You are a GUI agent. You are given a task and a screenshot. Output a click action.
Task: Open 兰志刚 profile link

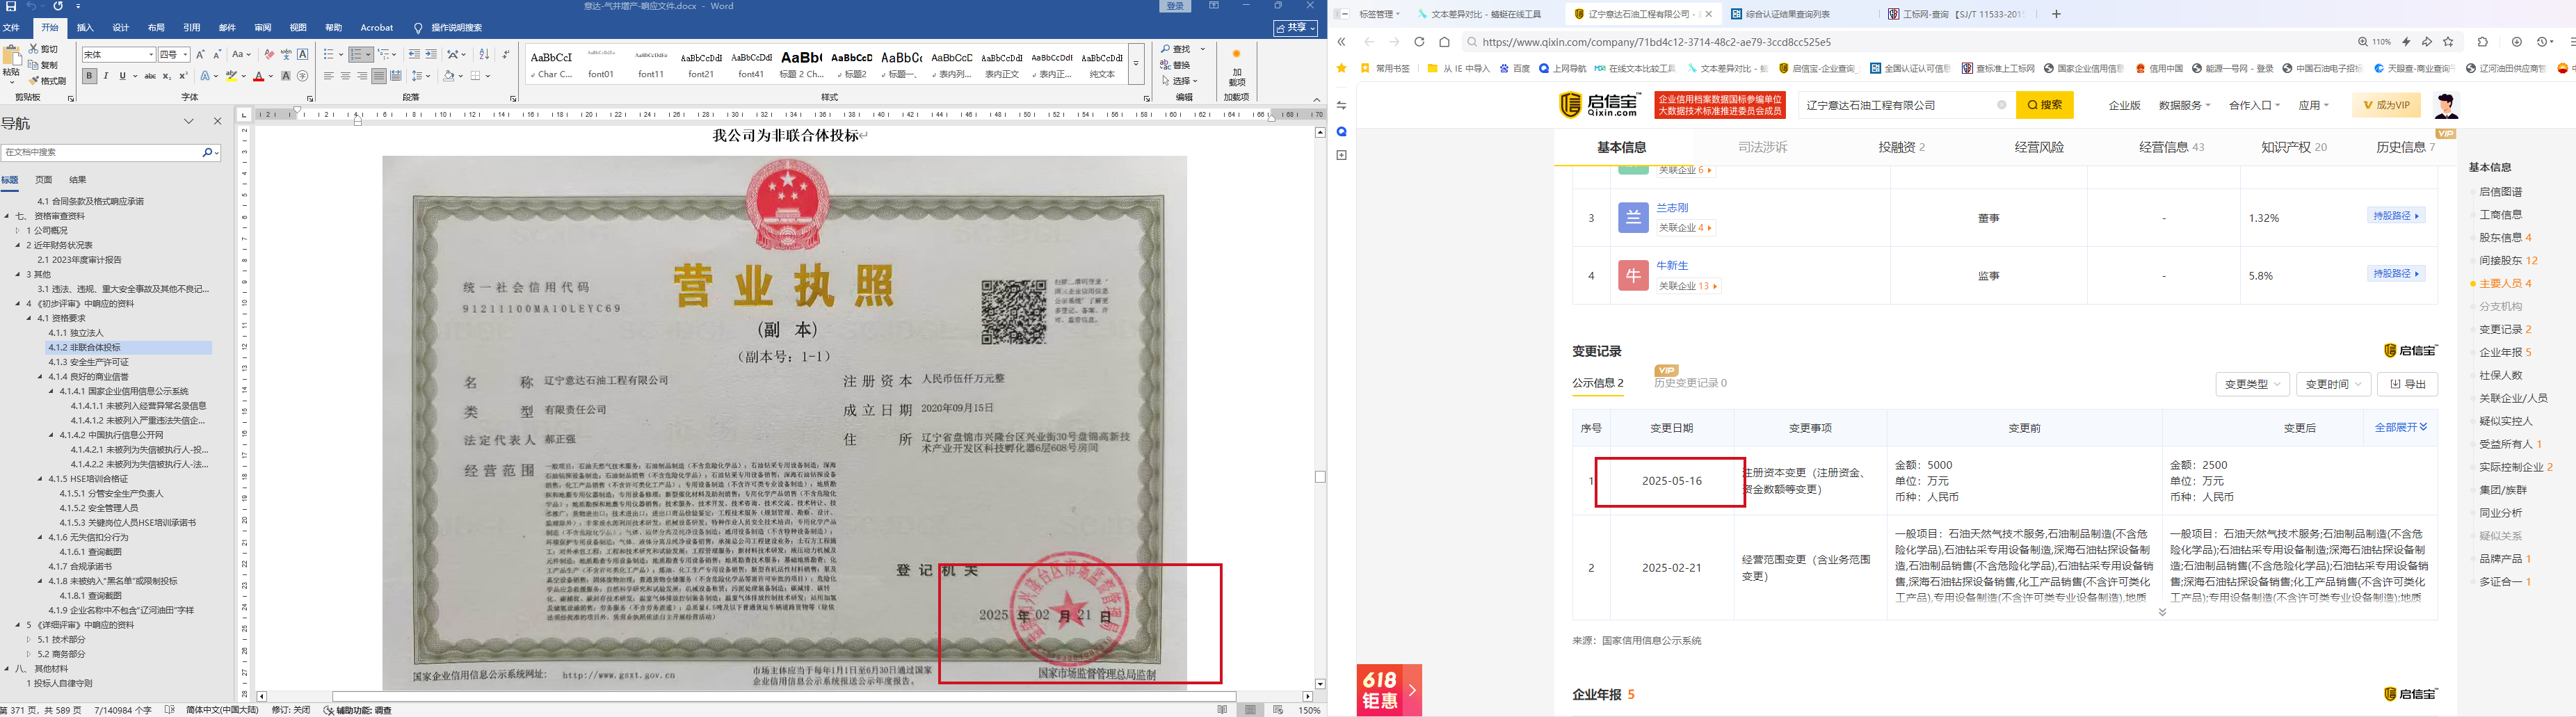pos(1672,208)
